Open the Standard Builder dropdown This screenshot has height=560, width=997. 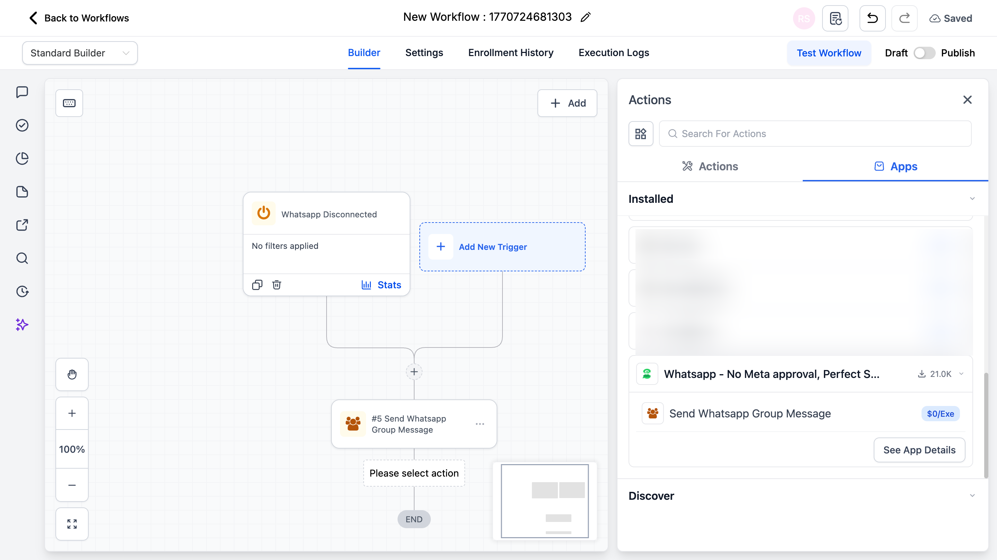click(80, 53)
